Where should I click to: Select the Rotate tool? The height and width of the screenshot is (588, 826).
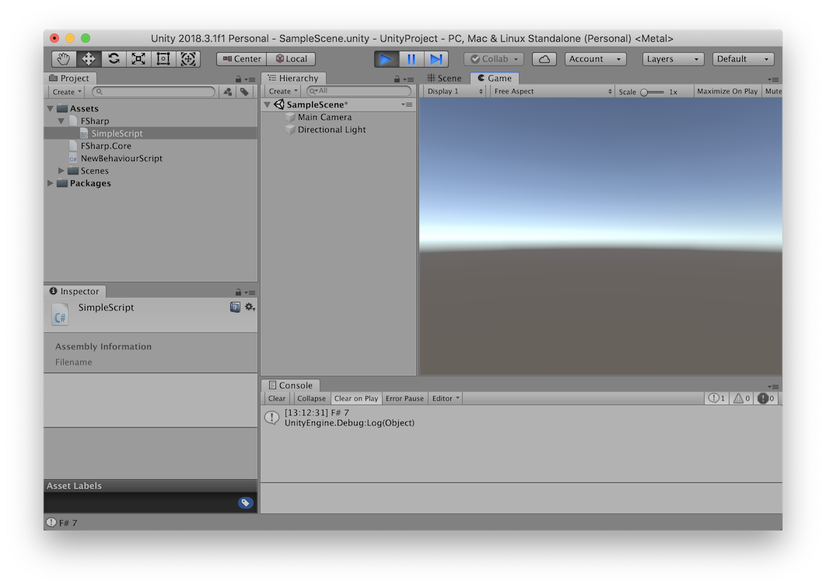(x=114, y=58)
